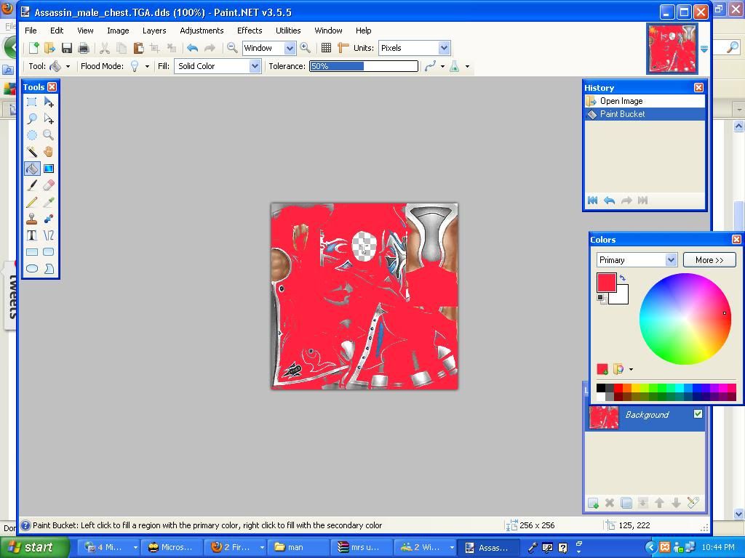Select the Gradient tool
This screenshot has height=558, width=745.
(49, 169)
